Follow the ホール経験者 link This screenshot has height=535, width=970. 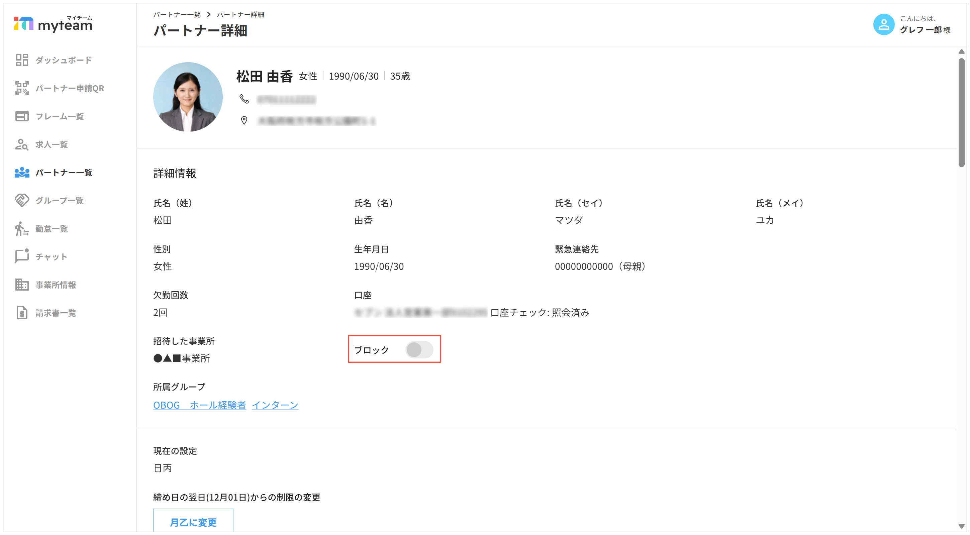[217, 405]
